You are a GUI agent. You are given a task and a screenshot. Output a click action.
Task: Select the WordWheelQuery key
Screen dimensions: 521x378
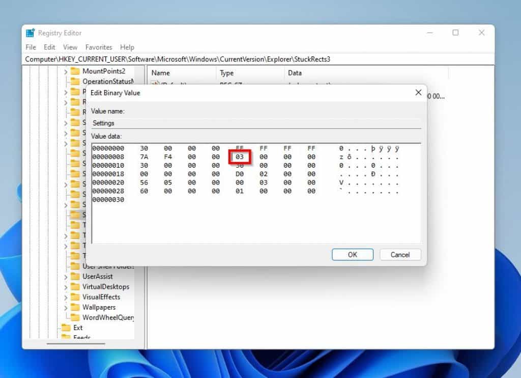point(108,318)
